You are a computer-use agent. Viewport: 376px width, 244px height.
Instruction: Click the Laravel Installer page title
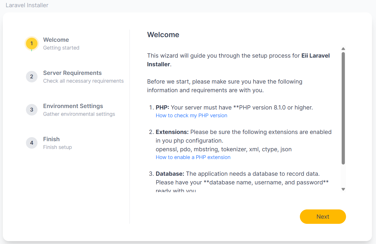pos(27,5)
